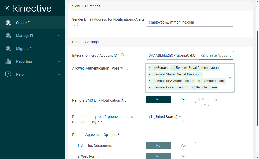
Task: Set Remote SMS Link Notification to No
Action: 158,99
